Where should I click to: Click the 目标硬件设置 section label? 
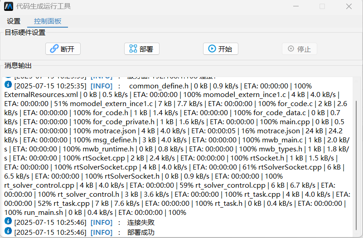(x=25, y=32)
